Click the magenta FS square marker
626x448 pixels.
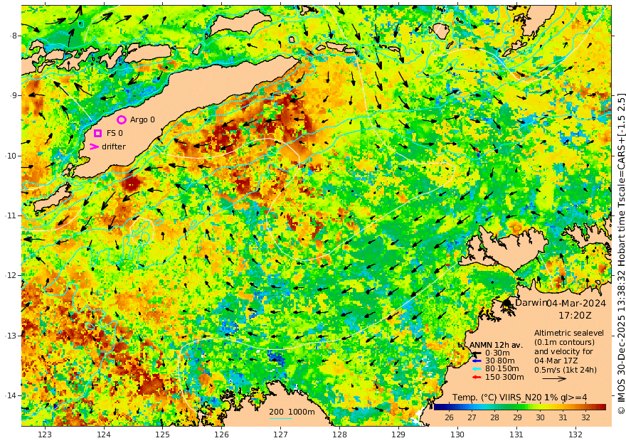(98, 133)
